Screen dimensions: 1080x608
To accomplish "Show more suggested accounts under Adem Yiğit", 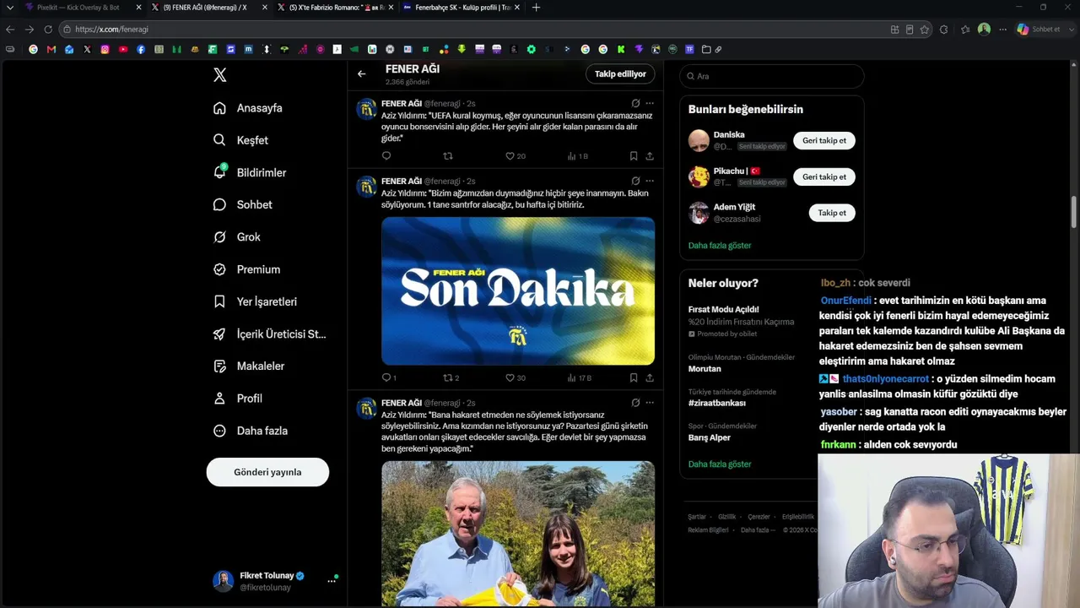I will tap(720, 246).
